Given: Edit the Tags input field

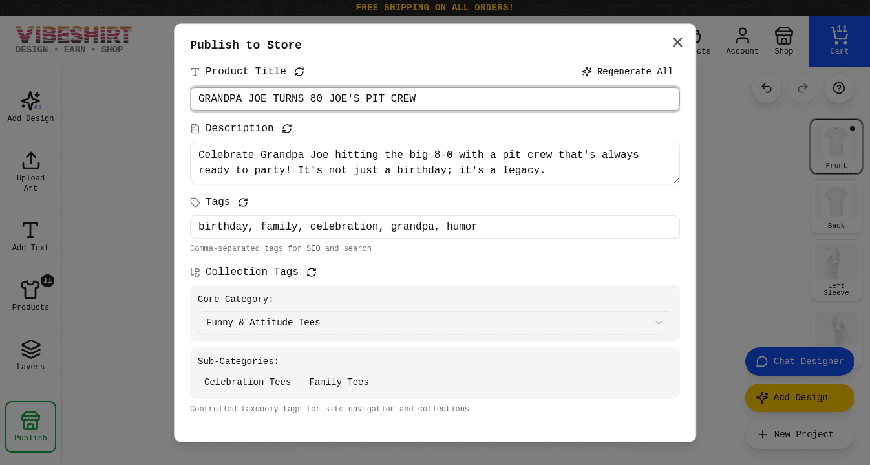Looking at the screenshot, I should point(435,227).
